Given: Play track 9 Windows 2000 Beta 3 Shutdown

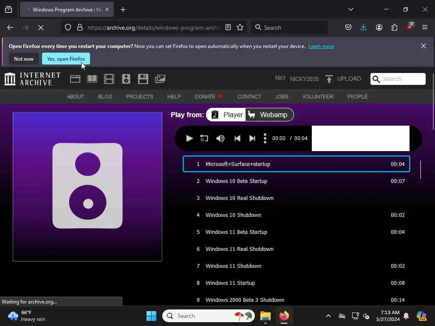Looking at the screenshot, I should click(296, 300).
